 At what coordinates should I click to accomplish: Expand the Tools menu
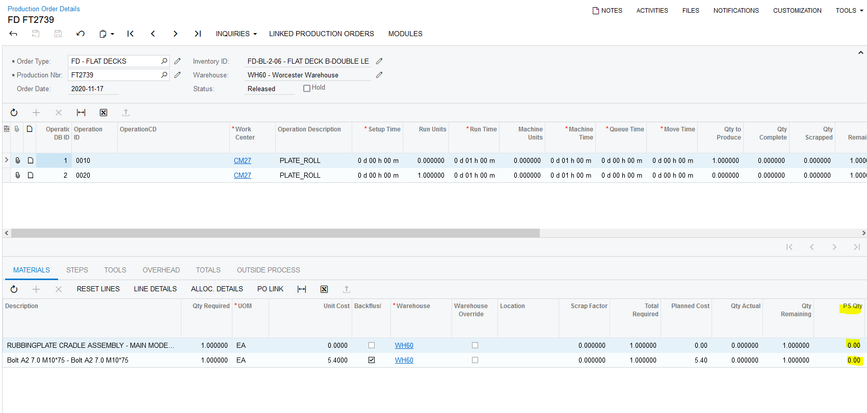point(849,10)
